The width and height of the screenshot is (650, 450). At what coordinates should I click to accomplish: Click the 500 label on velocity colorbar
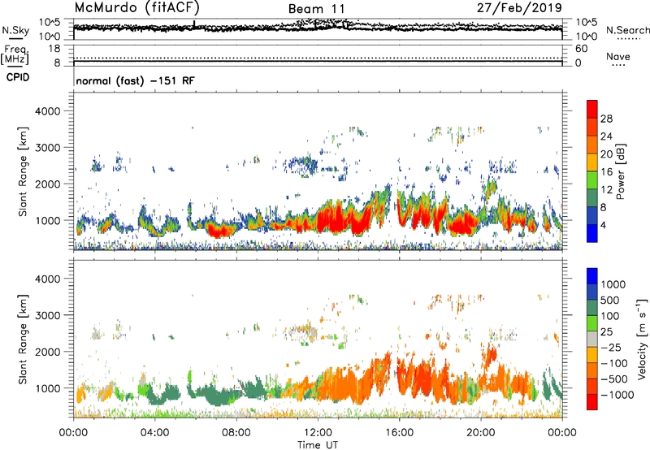click(x=610, y=301)
